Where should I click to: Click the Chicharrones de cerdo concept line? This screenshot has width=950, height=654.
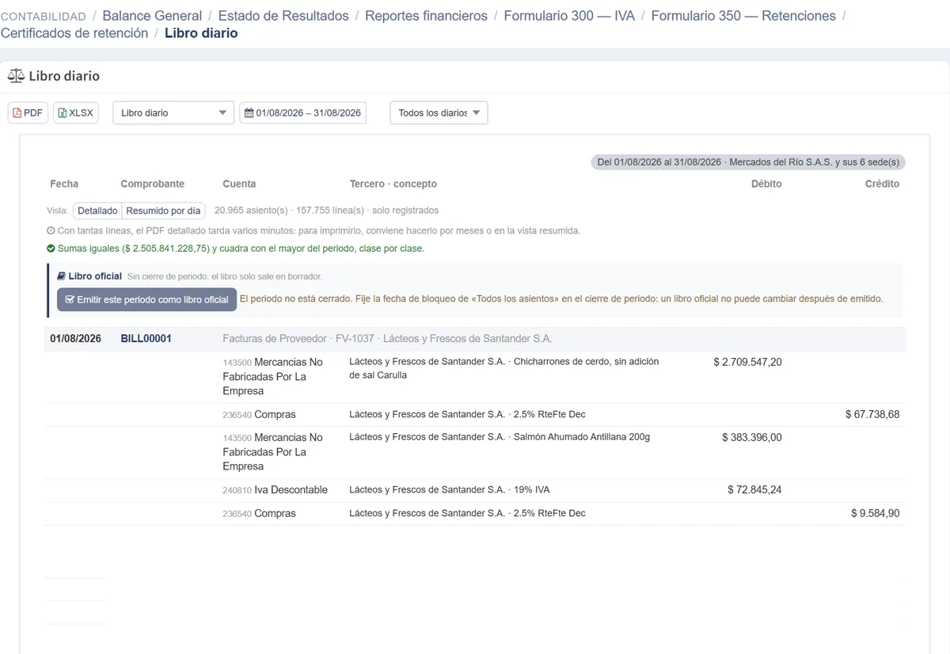click(x=504, y=368)
